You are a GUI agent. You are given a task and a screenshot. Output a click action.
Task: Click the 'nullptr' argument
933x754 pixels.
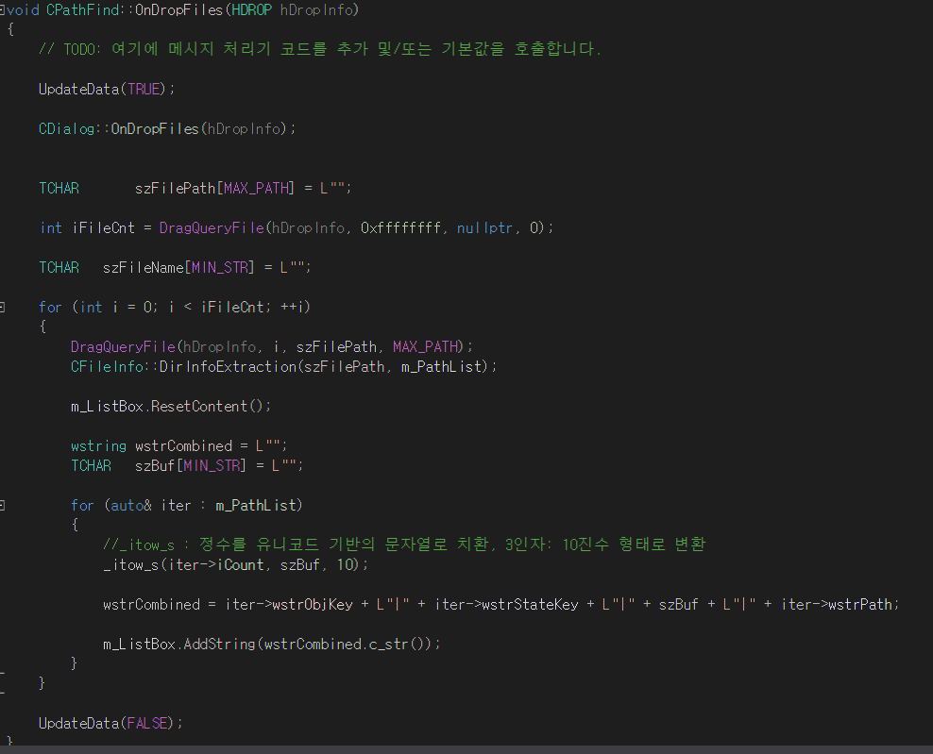(x=485, y=227)
